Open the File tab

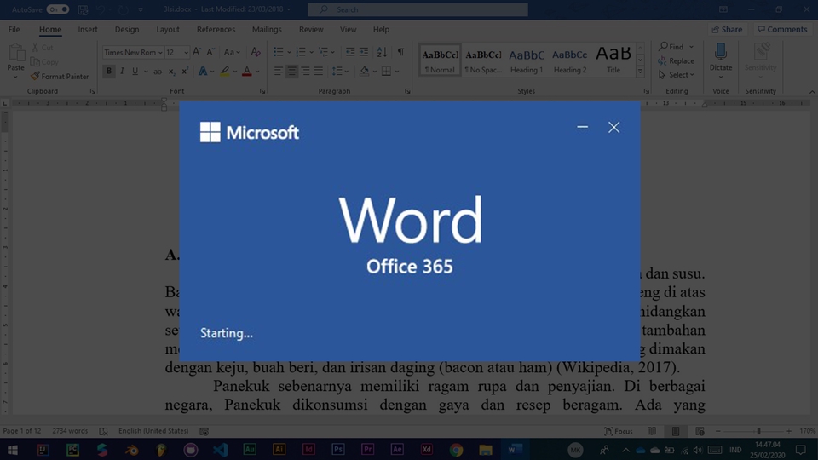[14, 29]
